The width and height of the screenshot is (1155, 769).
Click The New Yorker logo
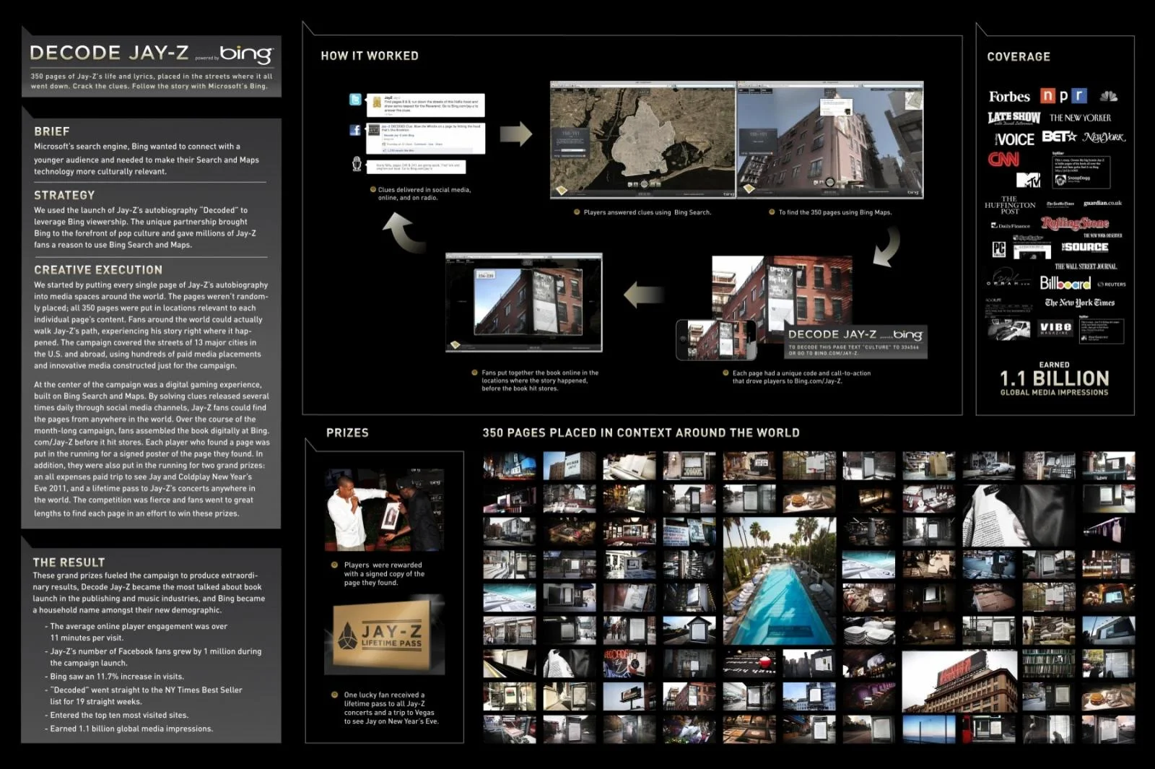[x=1080, y=118]
